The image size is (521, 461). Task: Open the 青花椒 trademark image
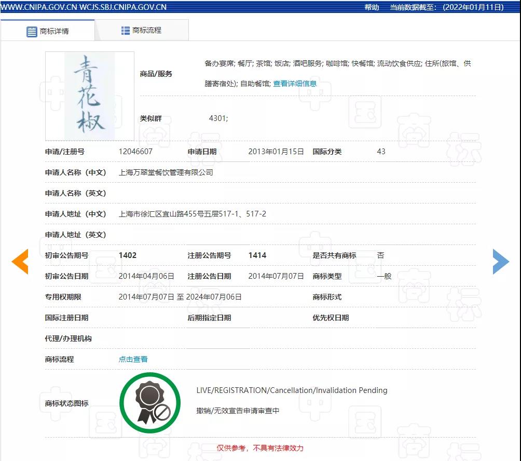[90, 96]
